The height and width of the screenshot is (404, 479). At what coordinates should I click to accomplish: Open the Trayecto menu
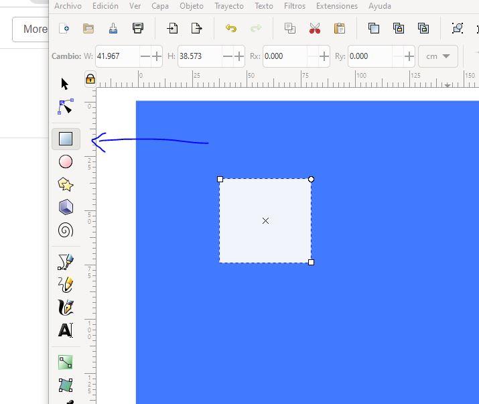click(229, 6)
